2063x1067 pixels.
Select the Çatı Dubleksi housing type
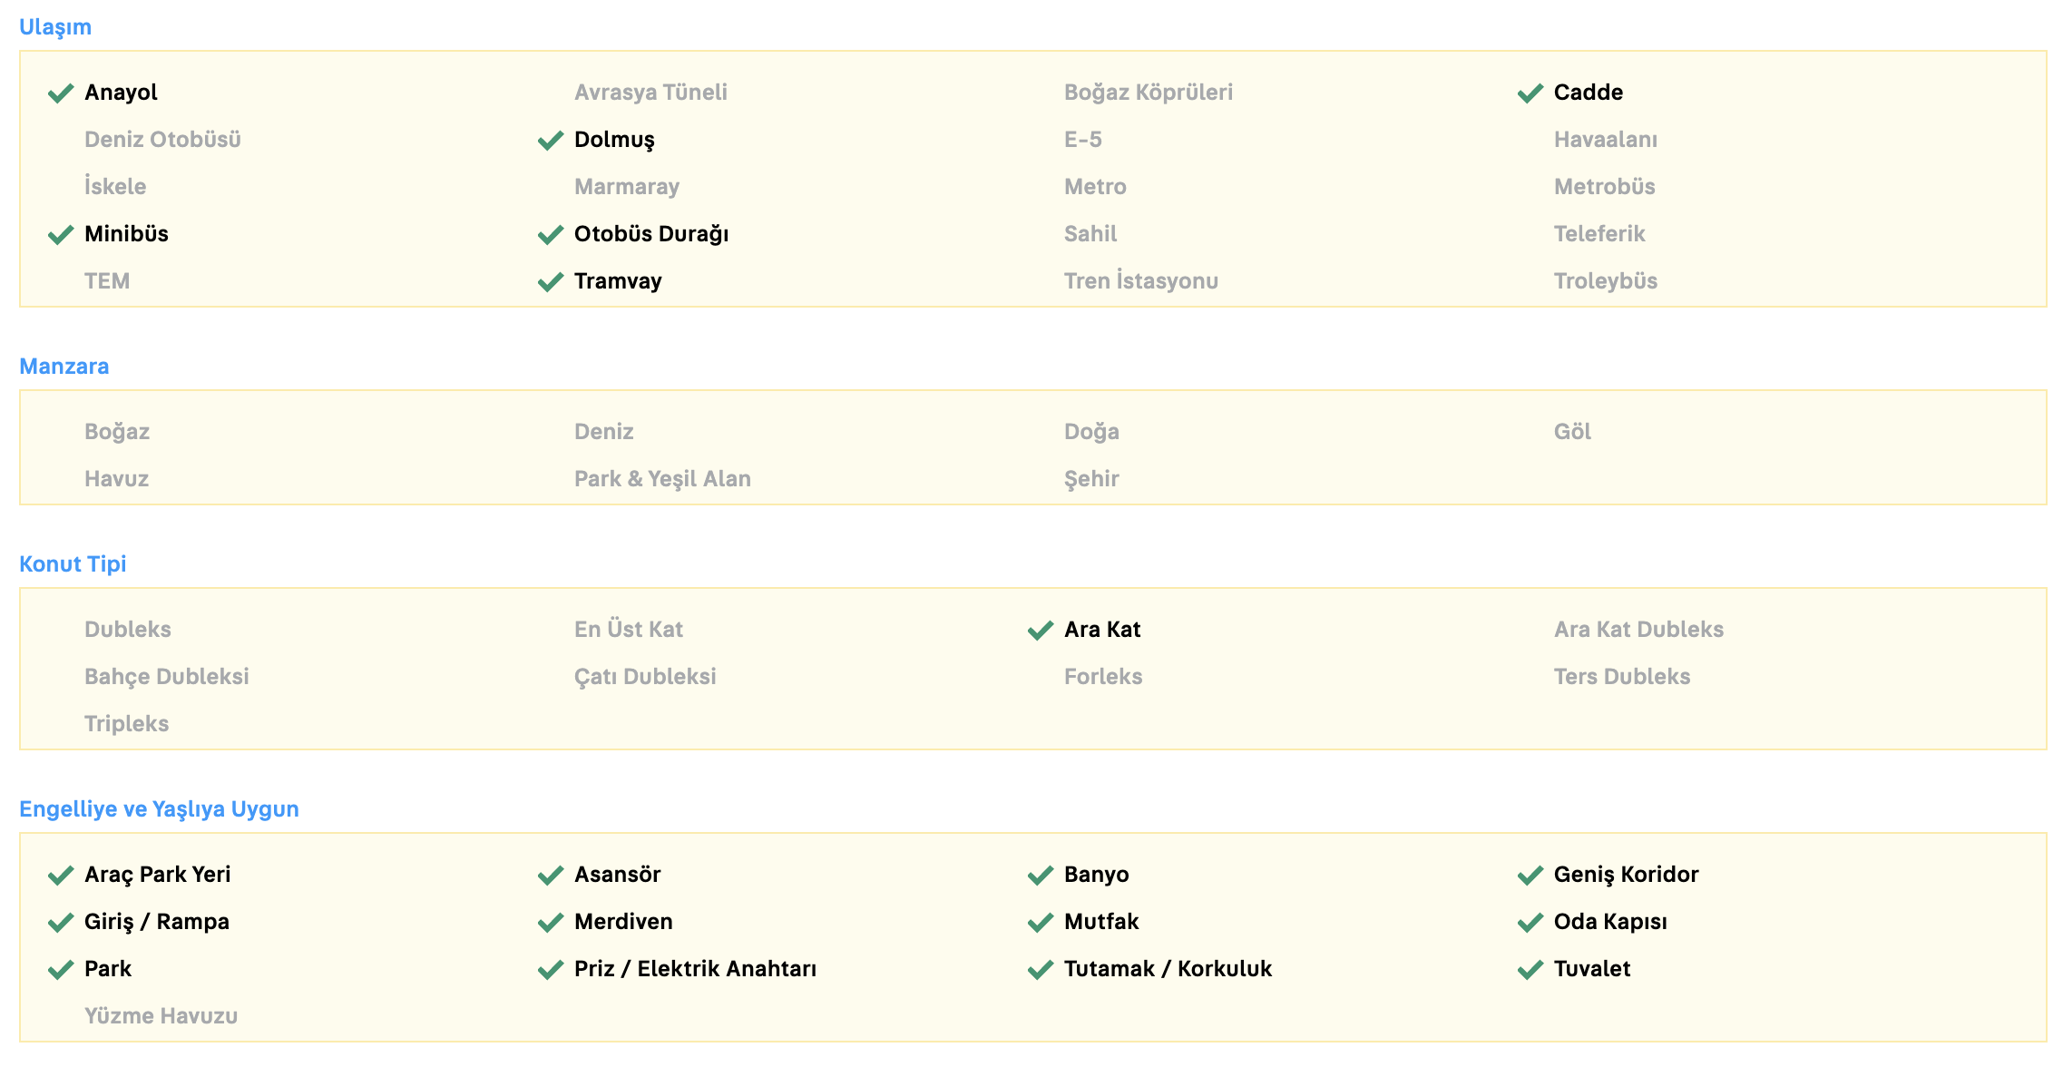[645, 677]
